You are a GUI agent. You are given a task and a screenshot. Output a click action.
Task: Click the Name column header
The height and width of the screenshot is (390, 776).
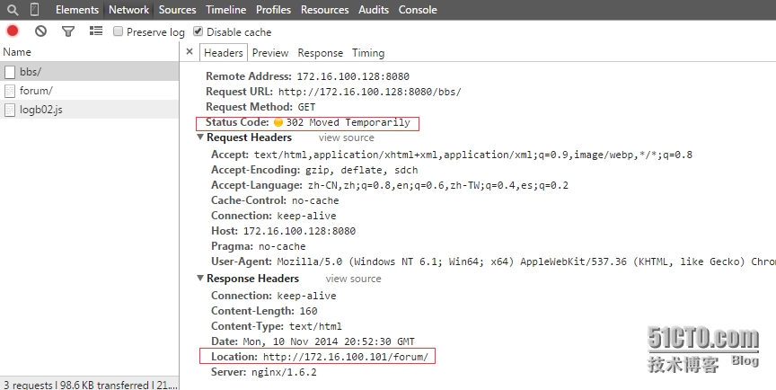(89, 52)
